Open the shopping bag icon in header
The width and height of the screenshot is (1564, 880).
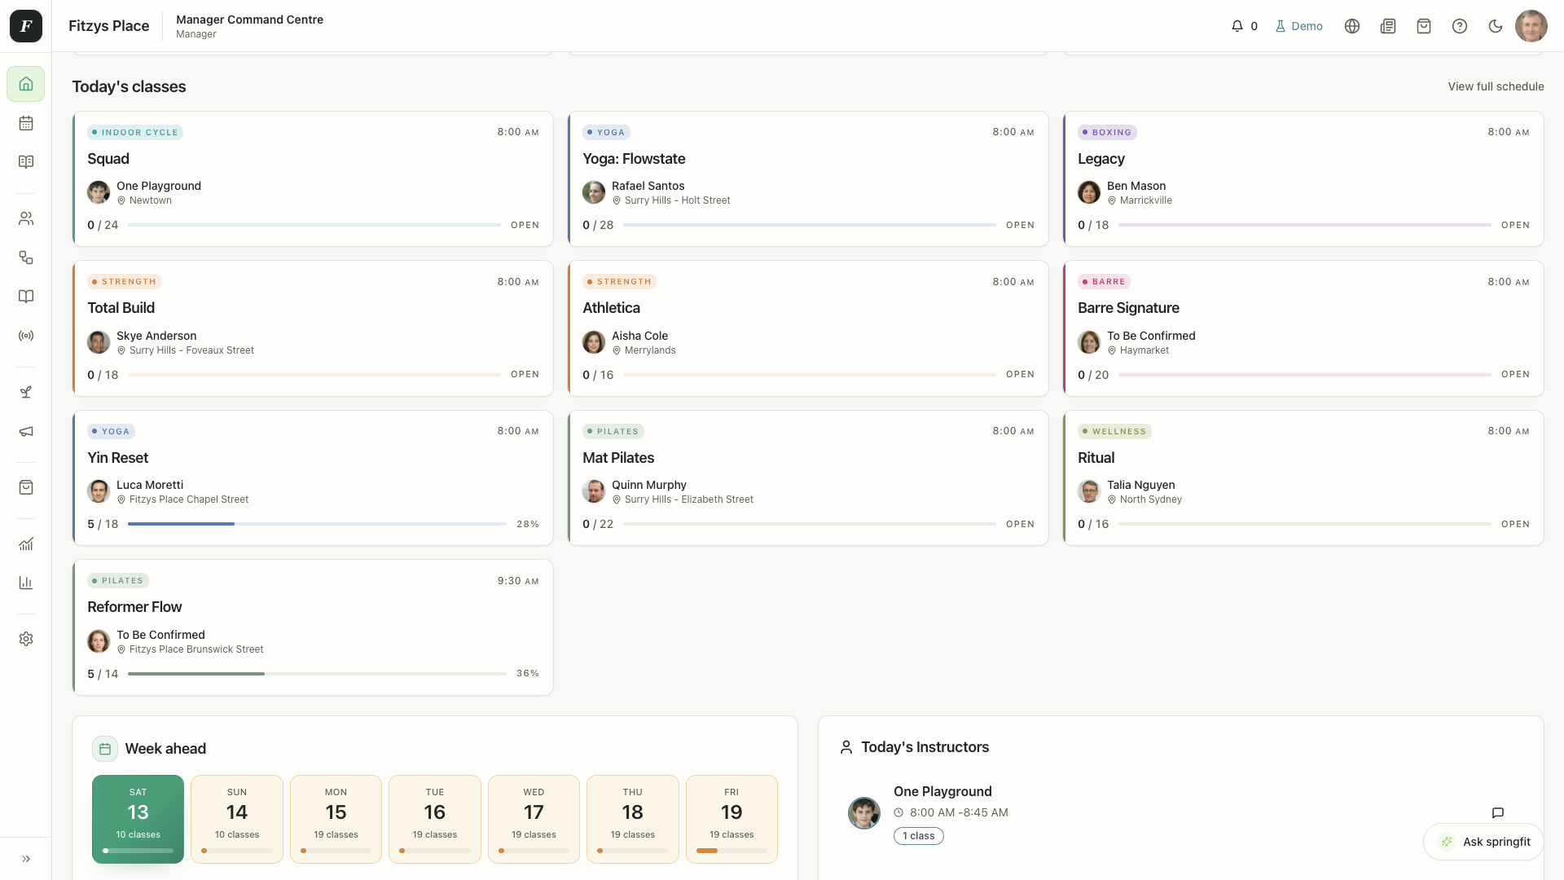[1424, 26]
